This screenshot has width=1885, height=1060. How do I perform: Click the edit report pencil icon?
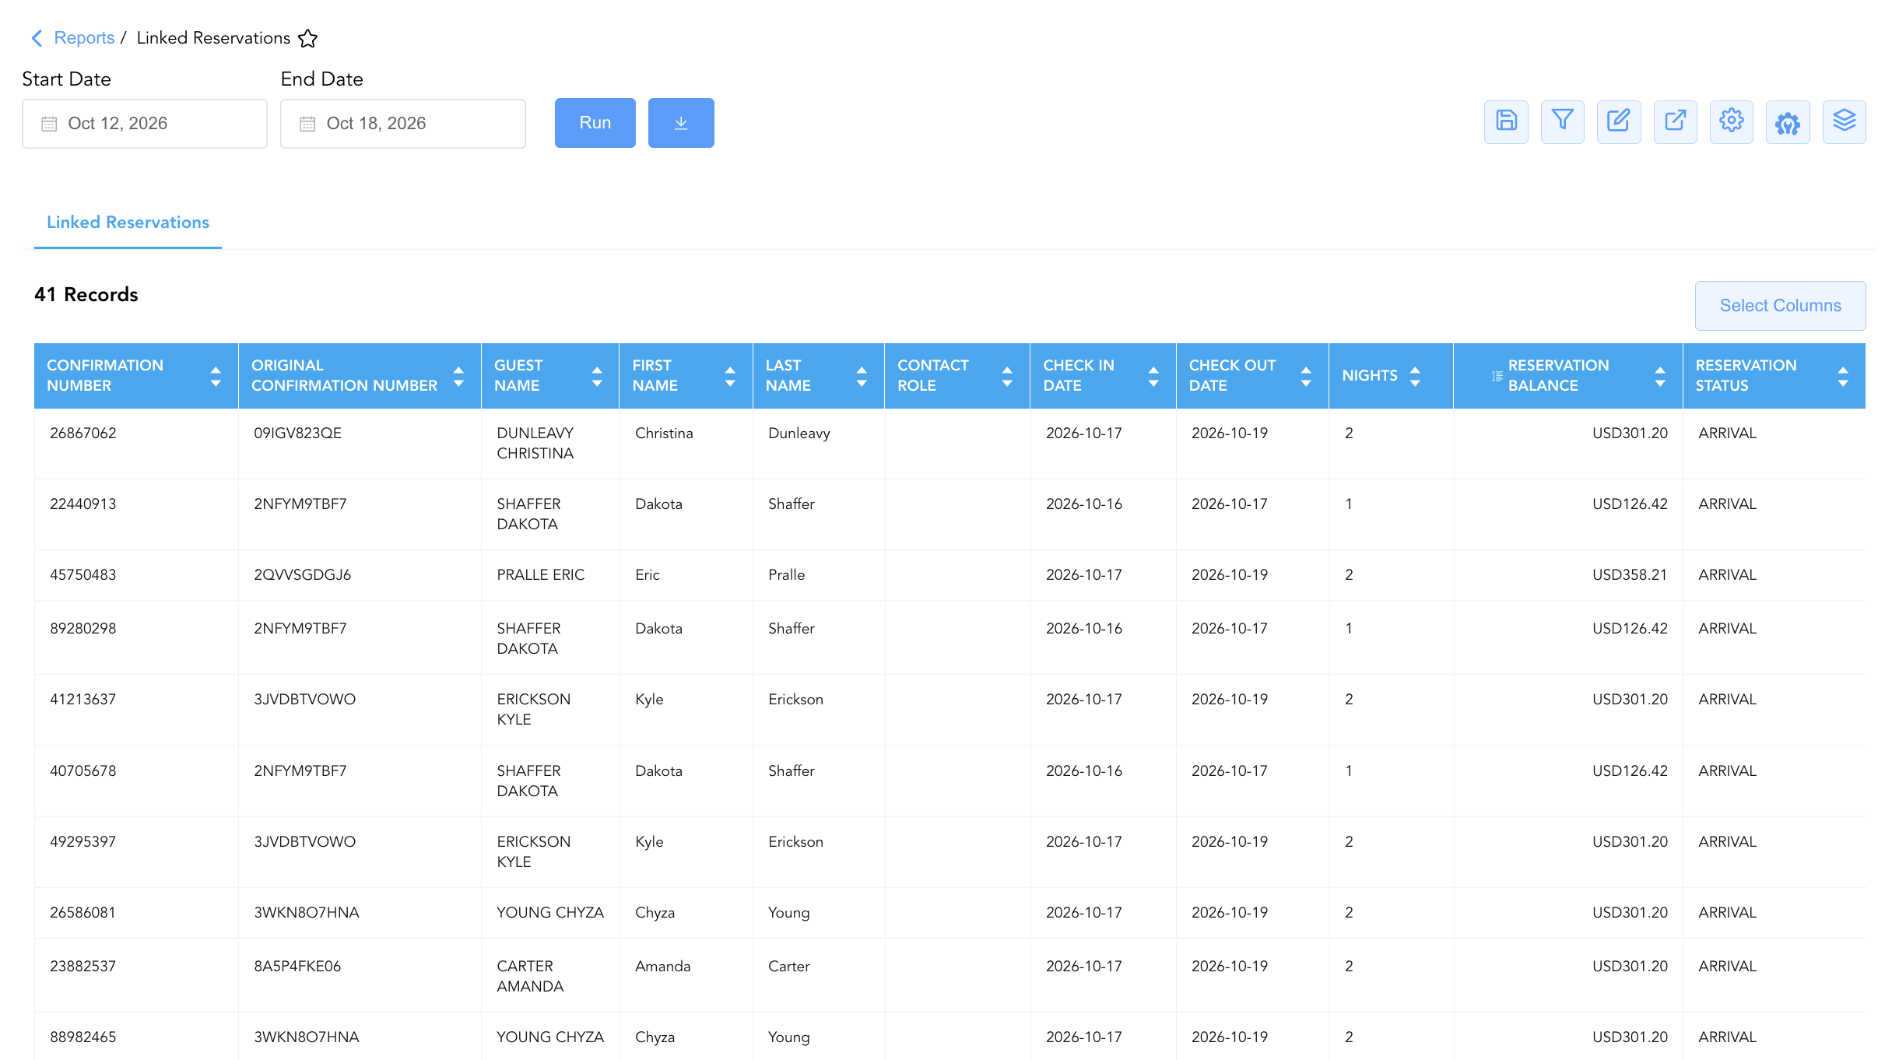(1619, 122)
